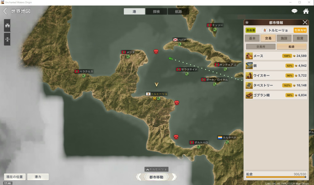Select the pirate skull marker near Merida
The width and height of the screenshot is (314, 185).
pyautogui.click(x=156, y=51)
